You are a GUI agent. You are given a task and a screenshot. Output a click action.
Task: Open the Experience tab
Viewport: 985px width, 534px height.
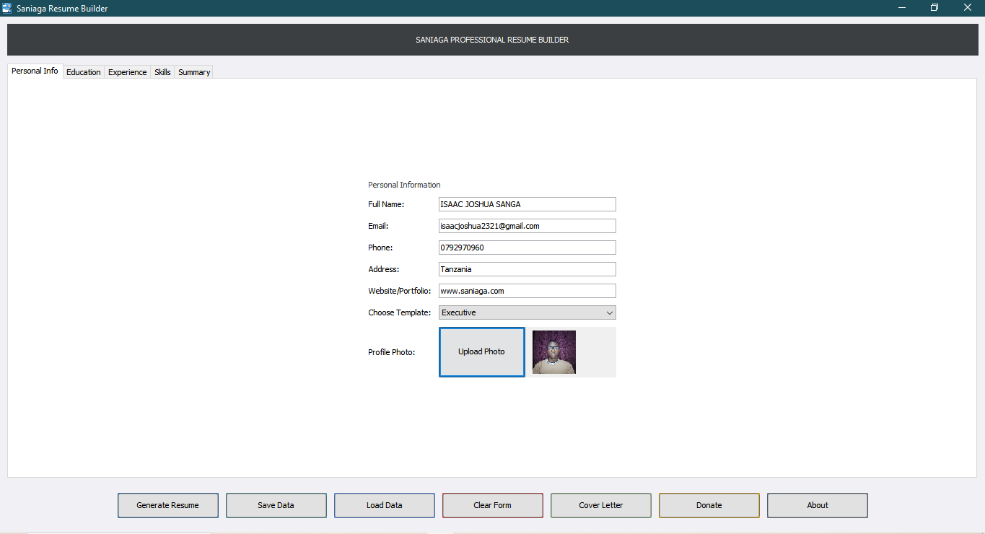coord(128,72)
